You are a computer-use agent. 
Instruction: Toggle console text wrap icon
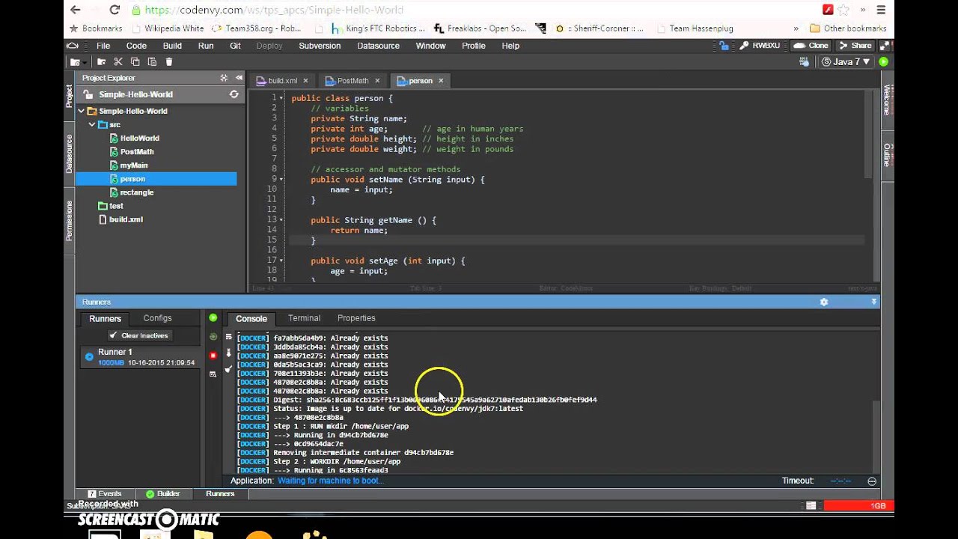pyautogui.click(x=229, y=337)
